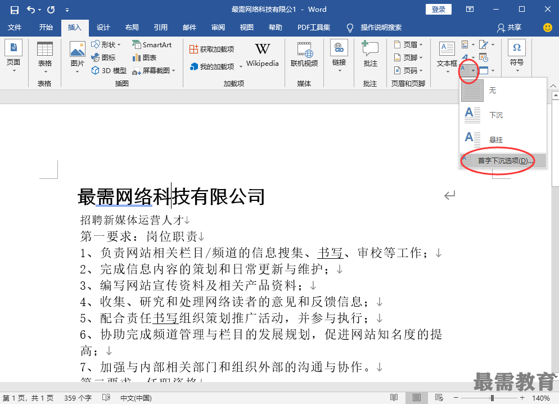Open the 文件 tab
Viewport: 559px width, 404px height.
coord(15,28)
